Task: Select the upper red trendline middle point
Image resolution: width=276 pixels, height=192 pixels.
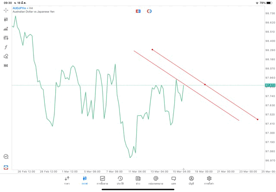Action: point(205,85)
